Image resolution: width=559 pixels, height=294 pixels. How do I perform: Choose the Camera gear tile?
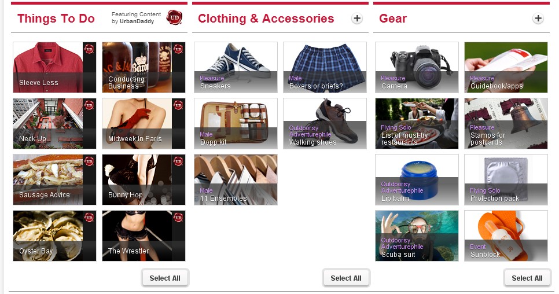click(417, 67)
